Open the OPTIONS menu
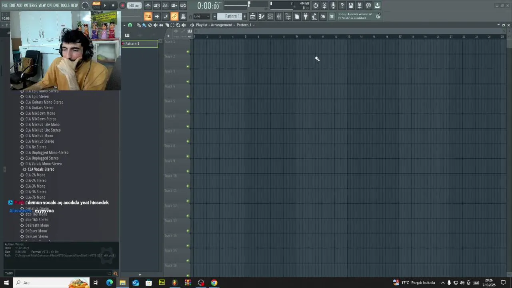 pos(53,6)
